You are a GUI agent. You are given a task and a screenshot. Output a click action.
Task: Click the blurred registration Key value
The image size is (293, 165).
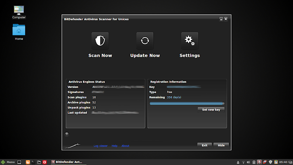point(184,87)
